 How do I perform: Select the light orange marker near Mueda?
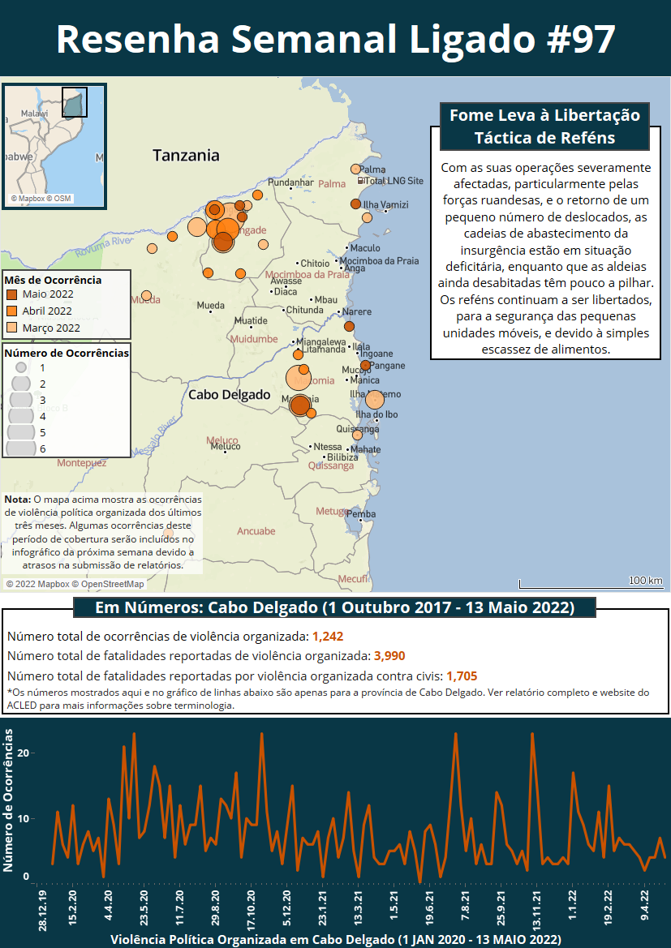click(146, 296)
